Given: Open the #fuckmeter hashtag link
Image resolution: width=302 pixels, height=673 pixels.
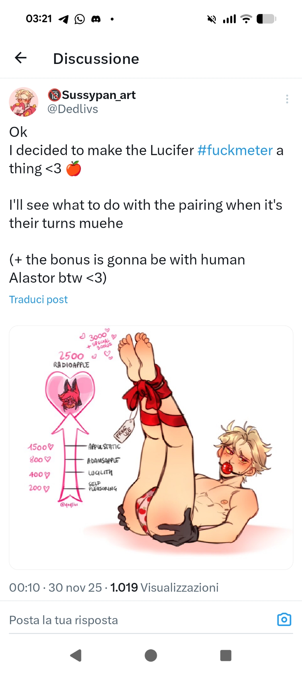Looking at the screenshot, I should coord(235,150).
